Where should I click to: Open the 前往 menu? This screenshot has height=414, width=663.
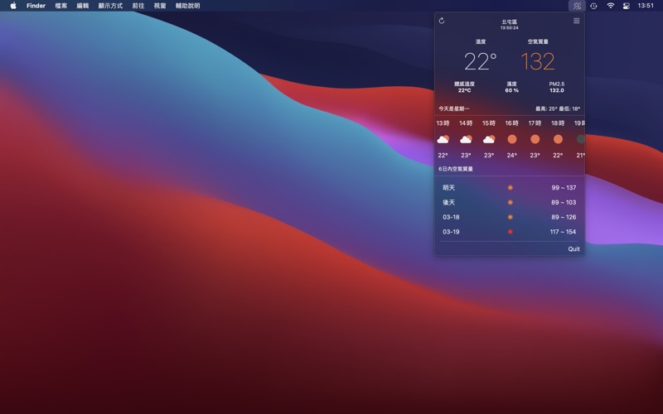click(138, 6)
